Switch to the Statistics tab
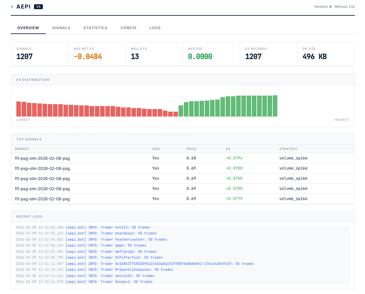The width and height of the screenshot is (365, 294). 96,28
